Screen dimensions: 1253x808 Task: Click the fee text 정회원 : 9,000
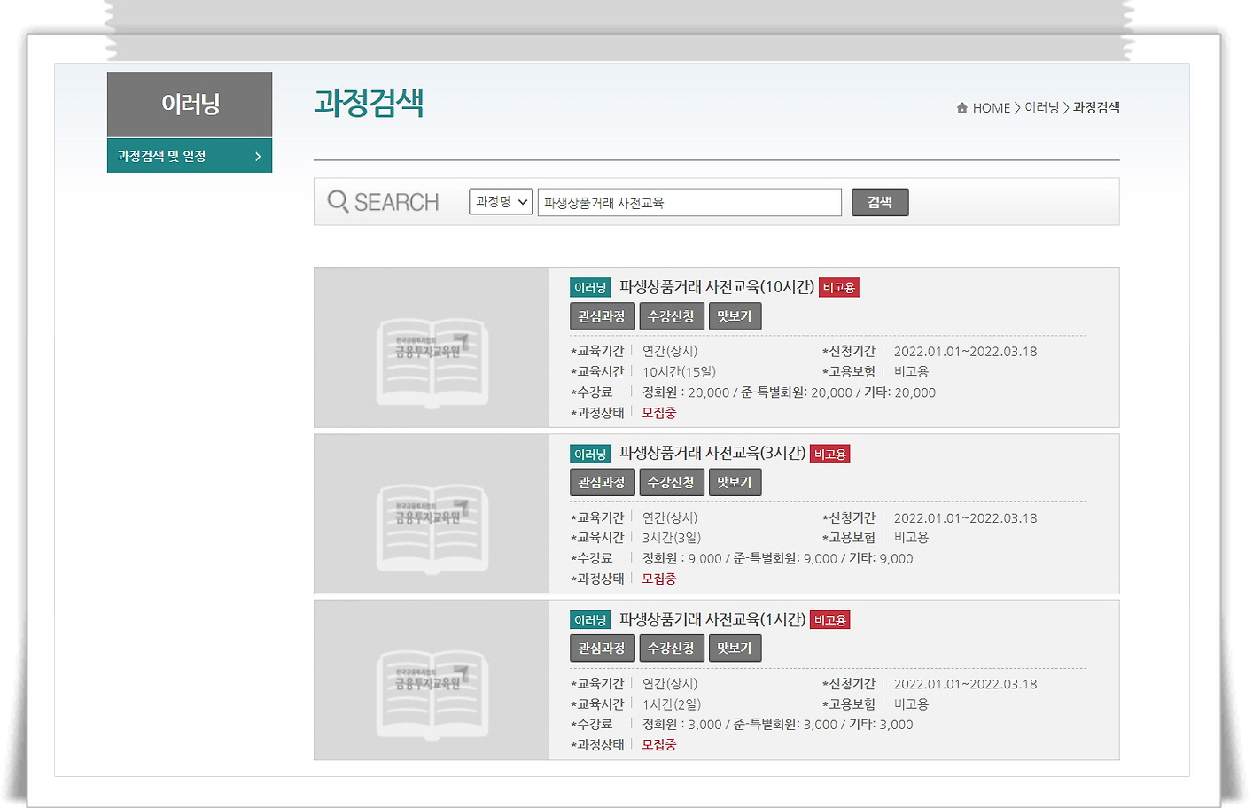[x=682, y=558]
